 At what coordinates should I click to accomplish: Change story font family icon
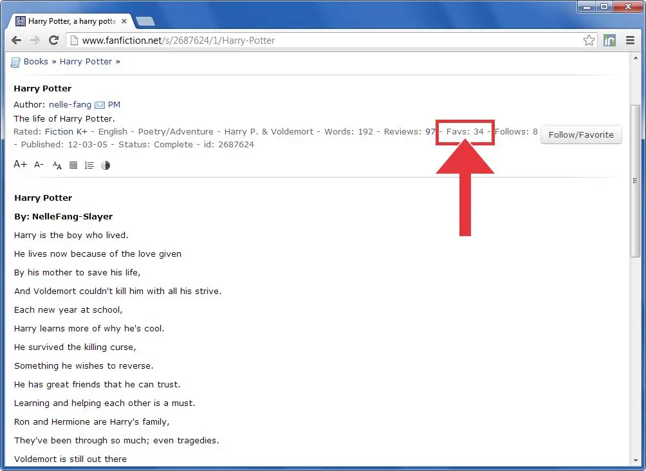(x=57, y=165)
